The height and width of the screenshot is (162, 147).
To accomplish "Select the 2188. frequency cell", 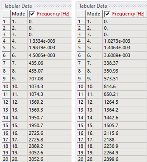I will (125, 140).
